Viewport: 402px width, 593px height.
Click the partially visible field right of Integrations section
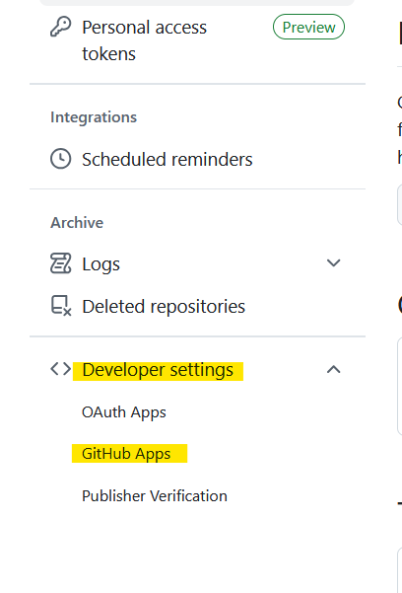[399, 205]
